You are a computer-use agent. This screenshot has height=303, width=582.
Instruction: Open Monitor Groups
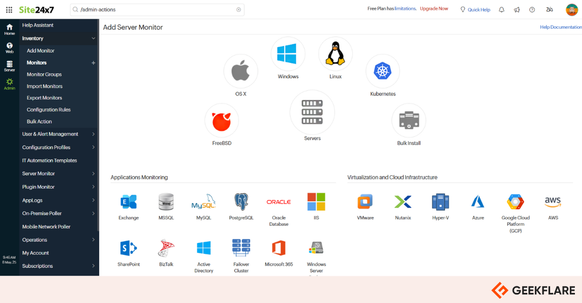[x=44, y=74]
